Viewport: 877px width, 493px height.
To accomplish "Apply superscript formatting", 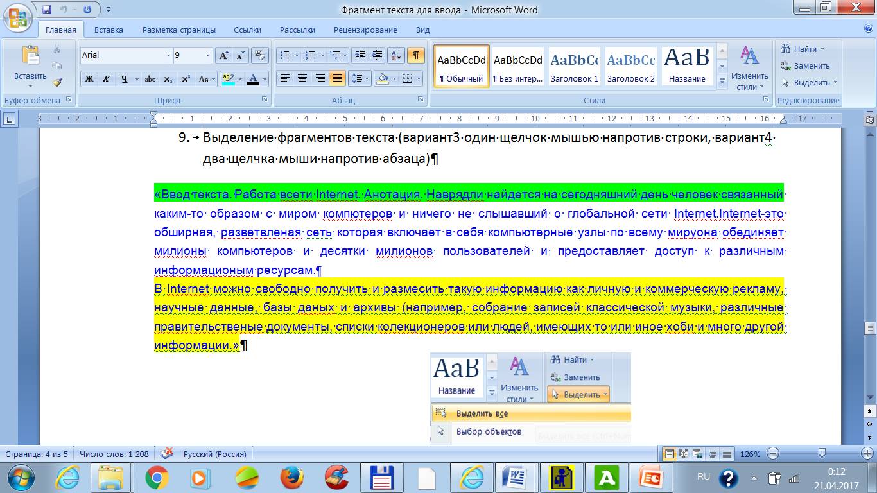I will click(186, 79).
